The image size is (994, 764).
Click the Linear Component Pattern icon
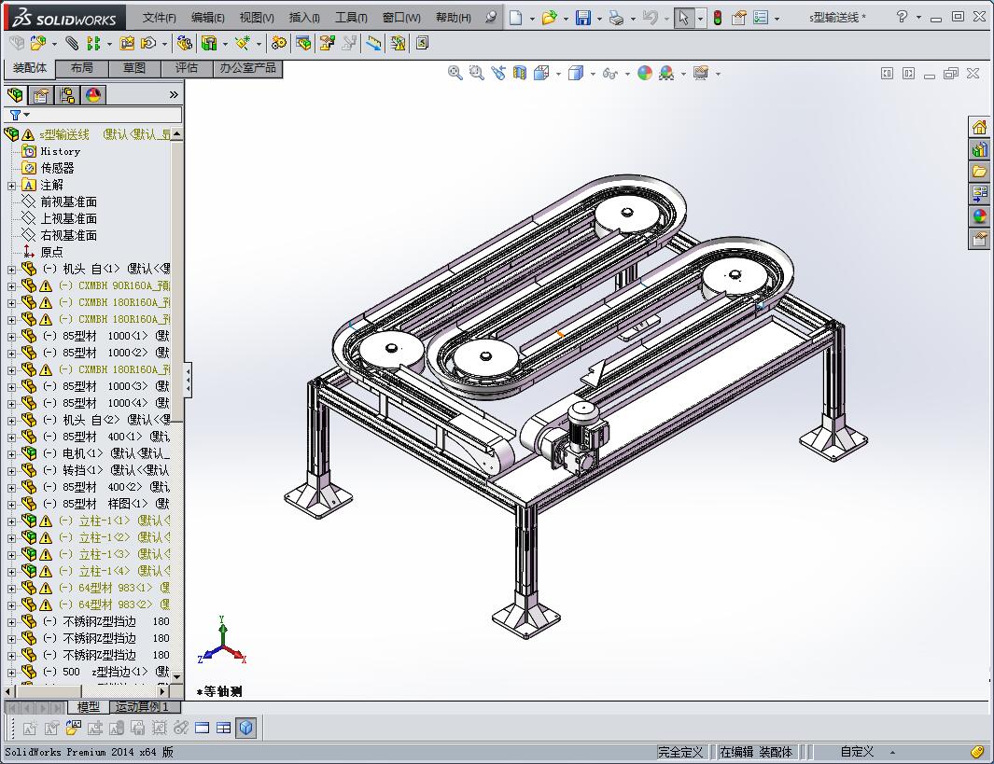(94, 43)
